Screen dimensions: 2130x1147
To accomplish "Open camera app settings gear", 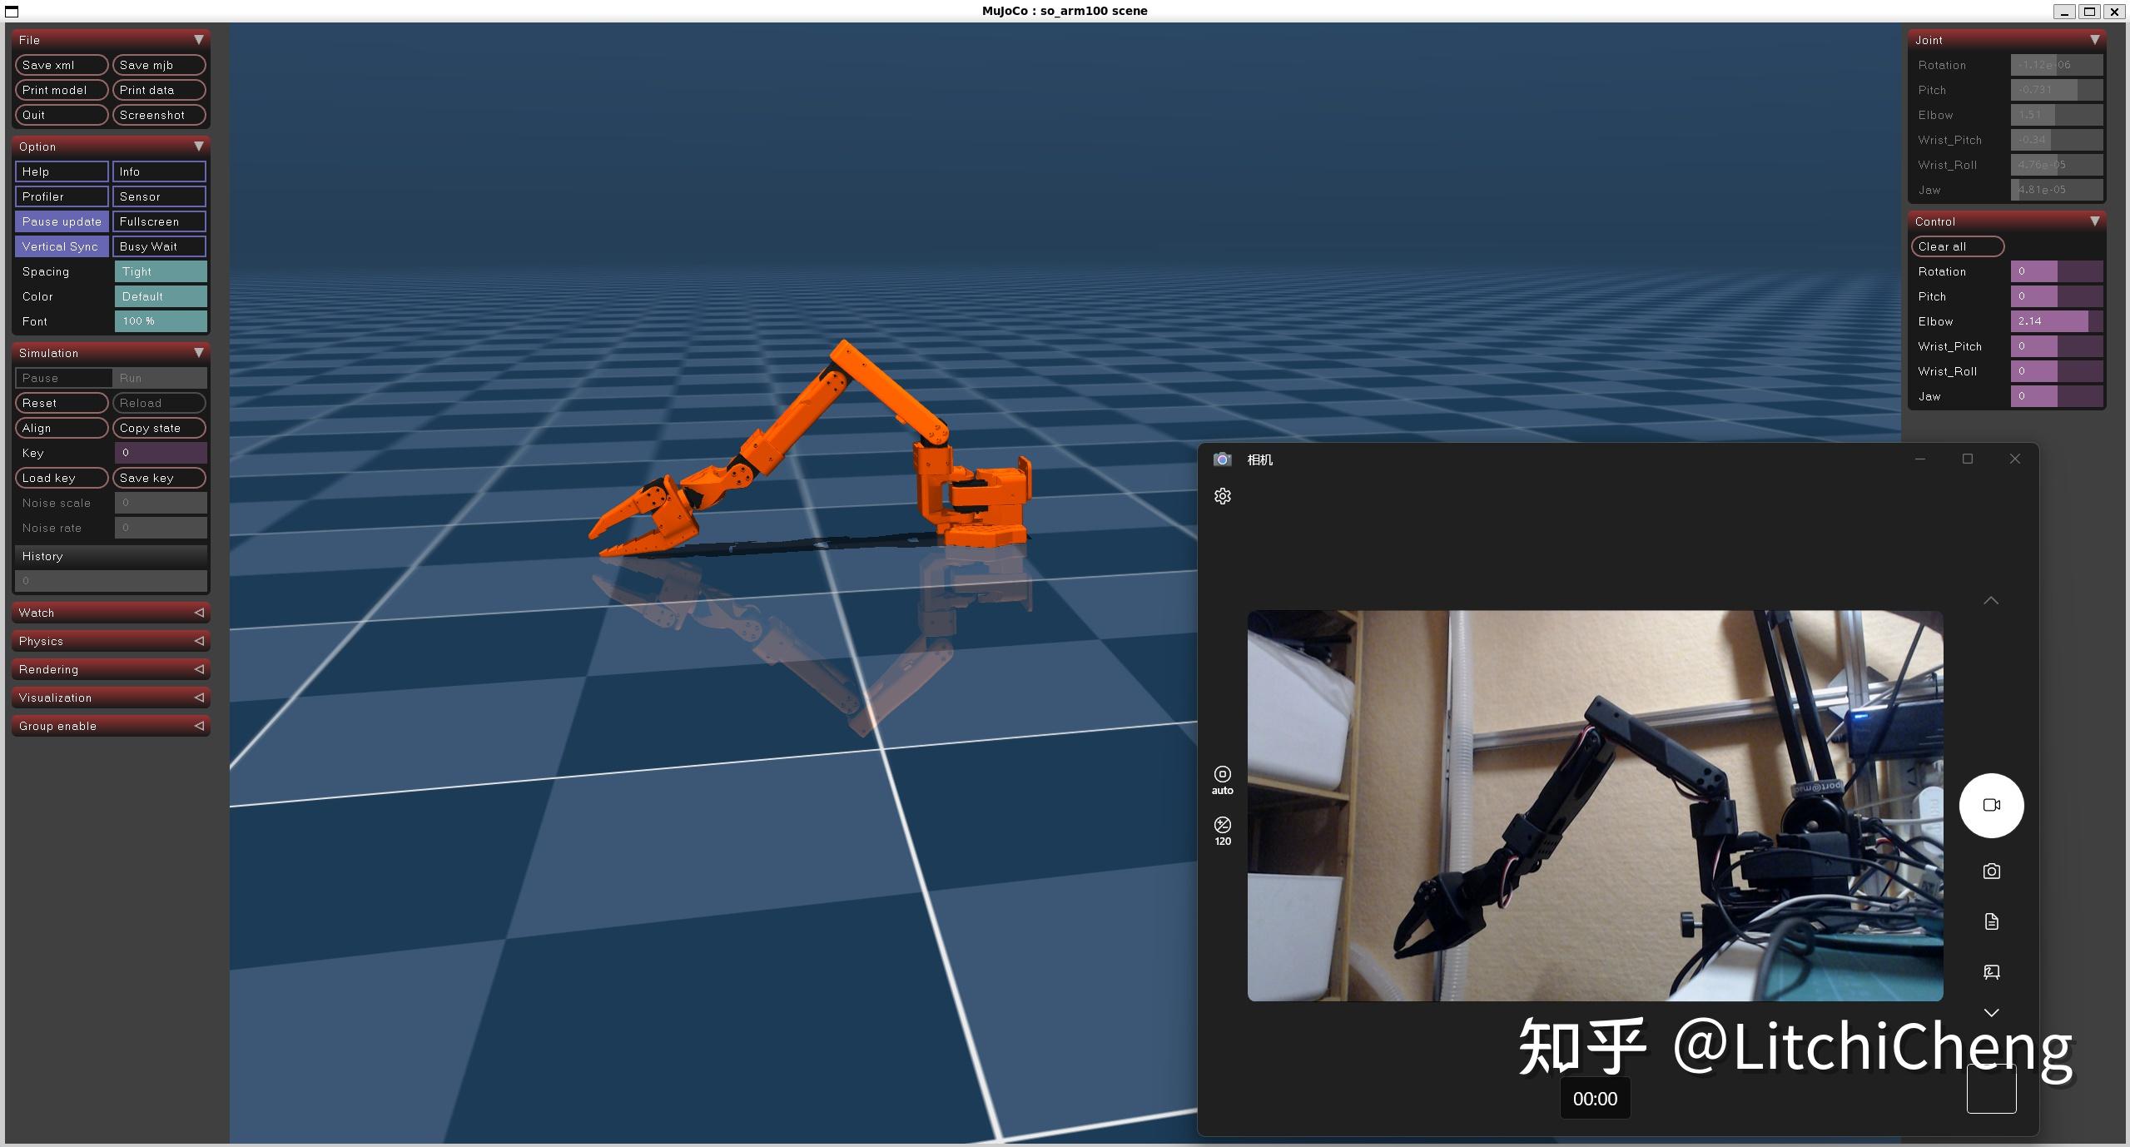I will pos(1222,496).
